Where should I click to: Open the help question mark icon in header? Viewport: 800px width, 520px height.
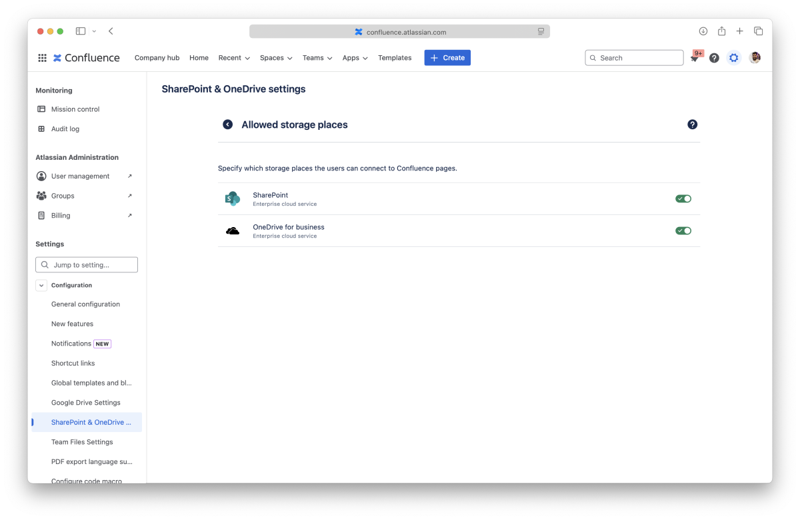pos(714,58)
